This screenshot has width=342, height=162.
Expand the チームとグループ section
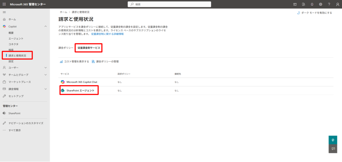tap(45, 75)
